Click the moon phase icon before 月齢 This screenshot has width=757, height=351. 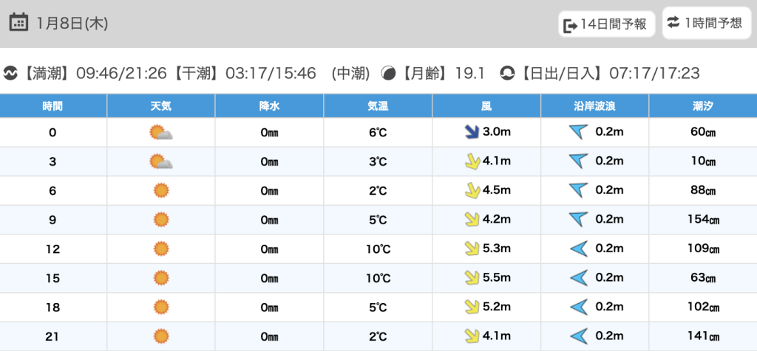click(388, 73)
